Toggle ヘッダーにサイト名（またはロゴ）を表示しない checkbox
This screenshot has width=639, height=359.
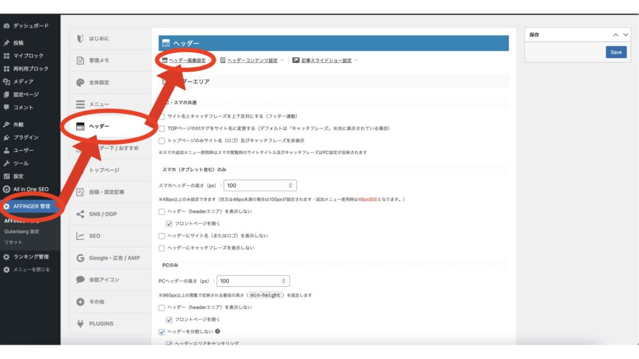pos(162,236)
